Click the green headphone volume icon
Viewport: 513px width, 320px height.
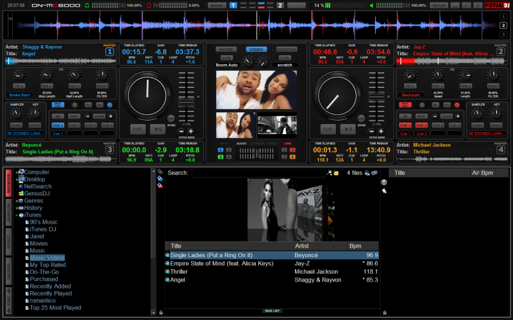[x=87, y=6]
